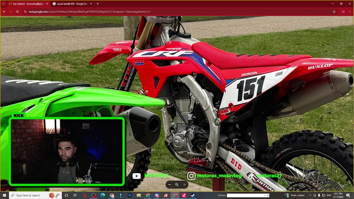Open the tab search dropdown arrow

tap(4, 4)
